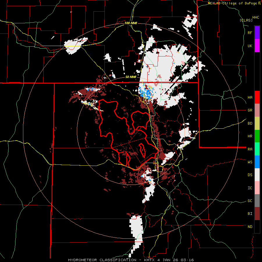Screen dimensions: 262x262
Task: Click the ND black legend swatch
Action: click(257, 226)
